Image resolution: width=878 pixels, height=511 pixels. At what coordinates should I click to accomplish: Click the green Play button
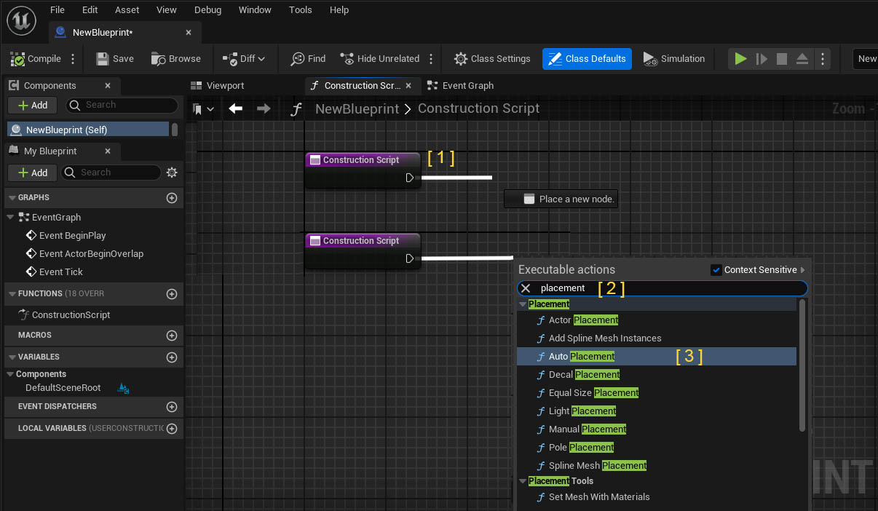coord(740,59)
